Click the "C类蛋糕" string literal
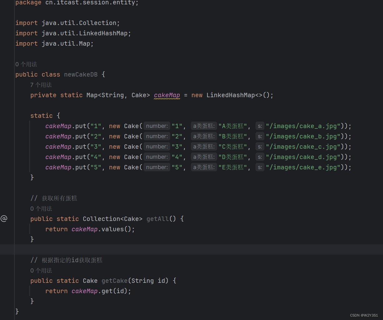The width and height of the screenshot is (383, 320). pos(233,147)
